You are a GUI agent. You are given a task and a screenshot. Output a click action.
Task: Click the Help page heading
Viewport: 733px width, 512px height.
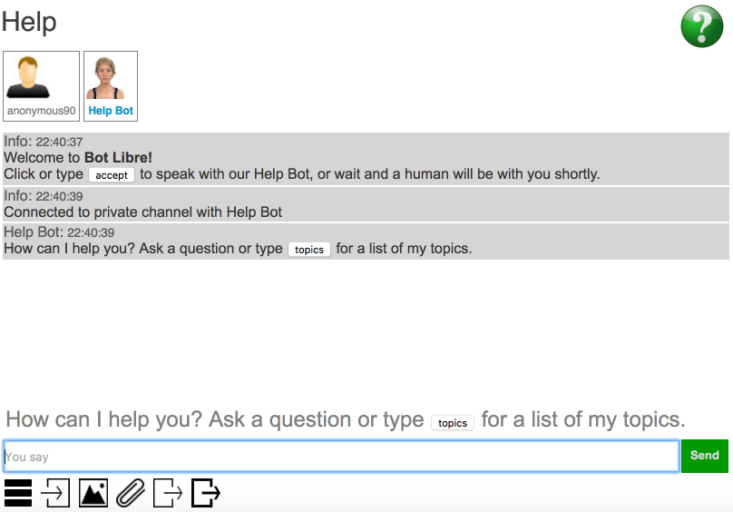tap(29, 22)
